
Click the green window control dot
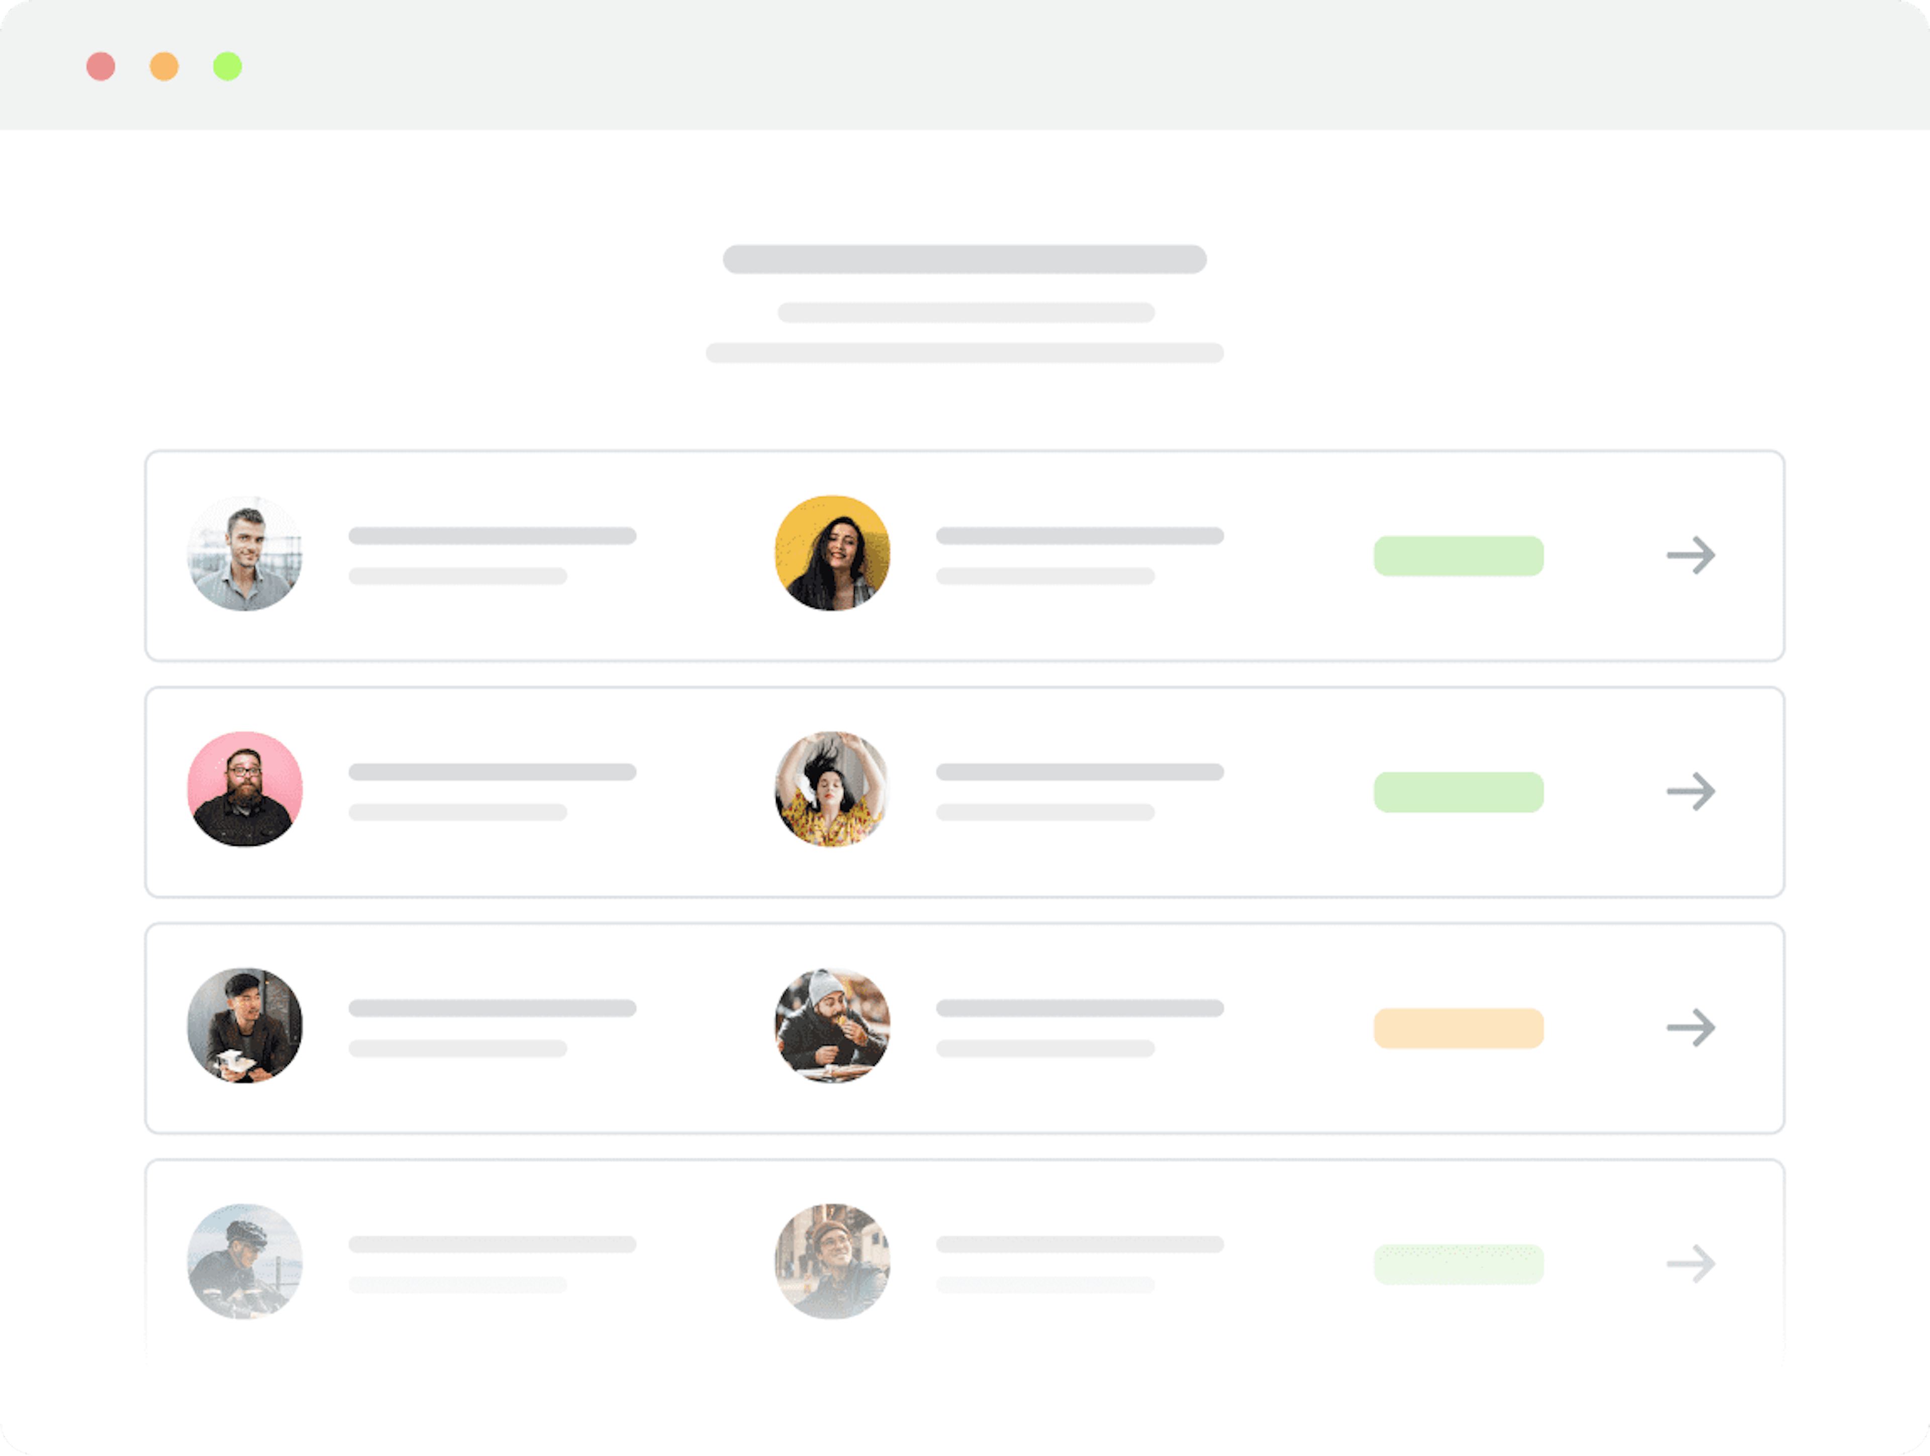(228, 66)
